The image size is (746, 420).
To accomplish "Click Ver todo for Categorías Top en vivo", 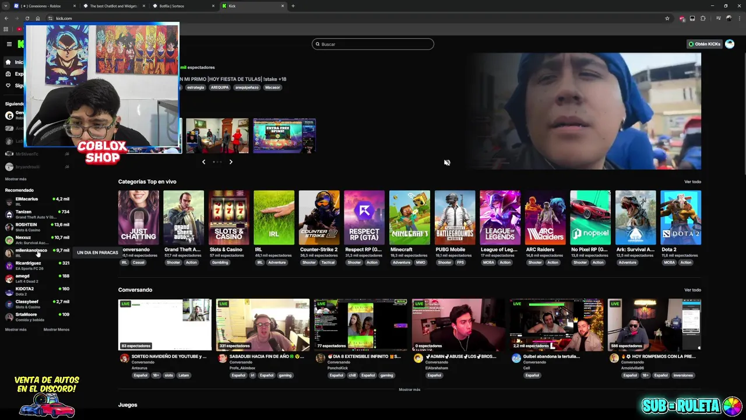I will click(692, 181).
